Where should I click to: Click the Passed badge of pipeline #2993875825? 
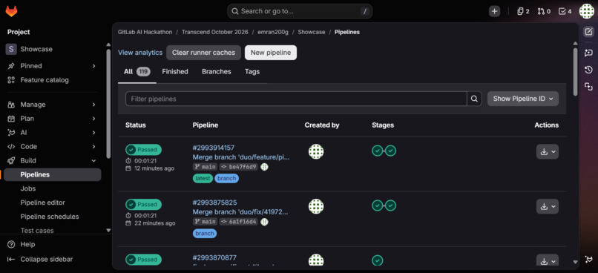click(143, 205)
